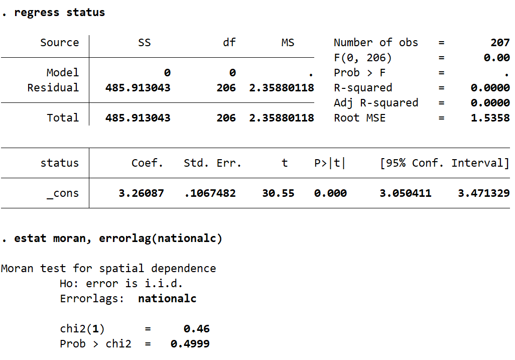Viewport: 515px width, 360px height.
Task: Select the lower confidence bound 3.050411
Action: pyautogui.click(x=405, y=193)
